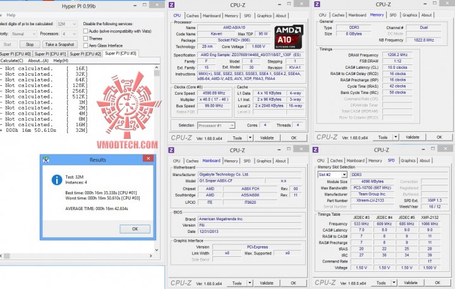Click the Stop button in Hyper PI
This screenshot has width=455, height=289.
click(30, 44)
